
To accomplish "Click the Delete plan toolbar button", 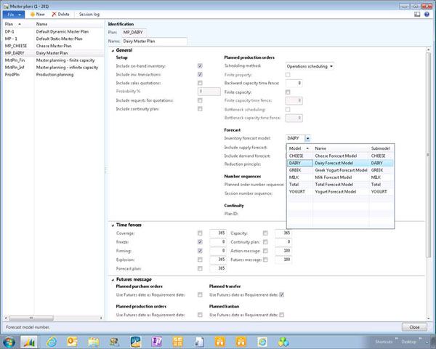I will pos(61,14).
